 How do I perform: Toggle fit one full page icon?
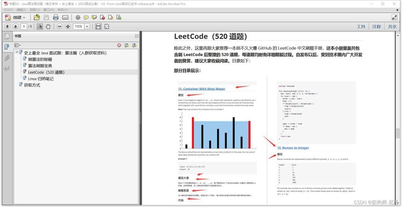[106, 26]
